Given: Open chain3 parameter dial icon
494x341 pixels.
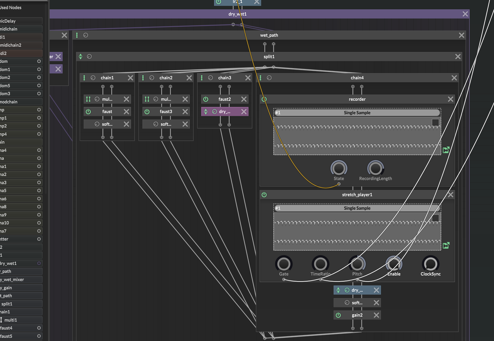Looking at the screenshot, I should click(x=210, y=78).
